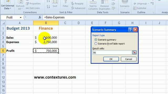This screenshot has width=168, height=94.
Task: Click Result cells input field
Action: click(112, 52)
